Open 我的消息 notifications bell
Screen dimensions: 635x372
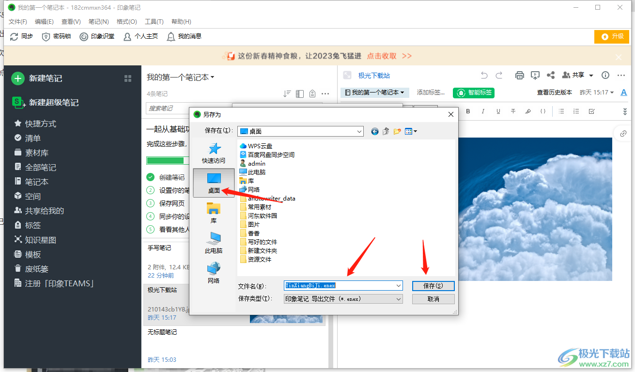pos(184,36)
